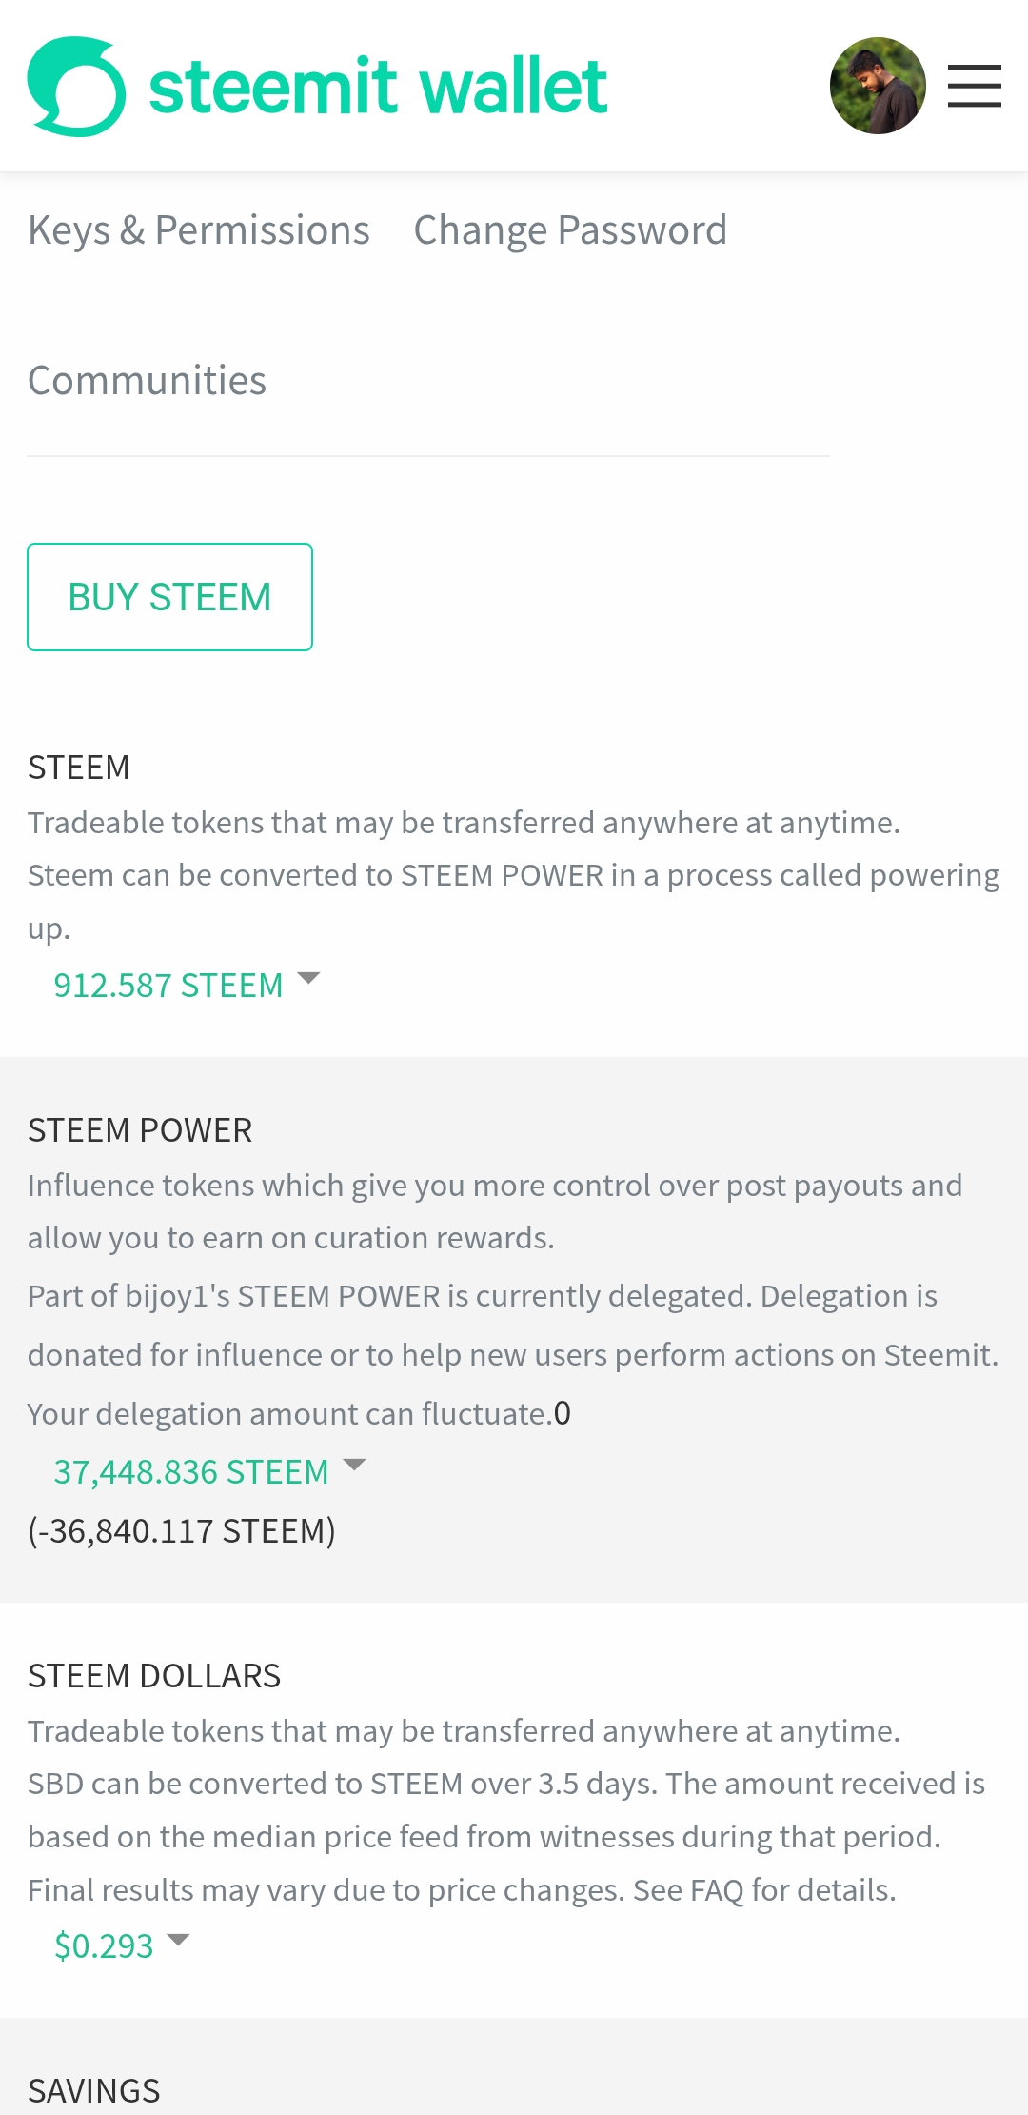Switch to the Change Password tab
Screen dimensions: 1028x2115
click(x=570, y=230)
